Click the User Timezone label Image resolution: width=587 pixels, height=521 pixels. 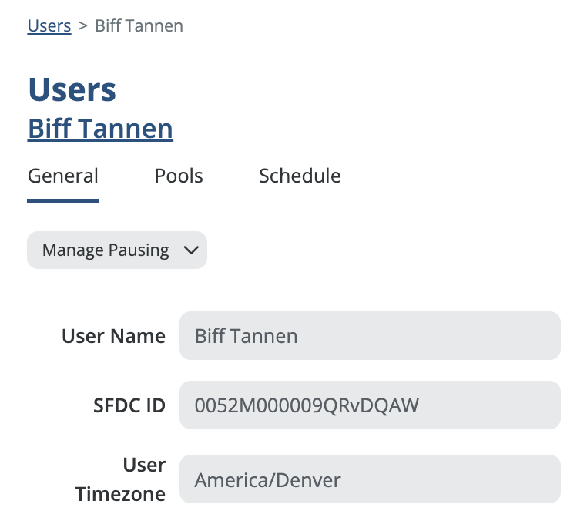pos(122,479)
